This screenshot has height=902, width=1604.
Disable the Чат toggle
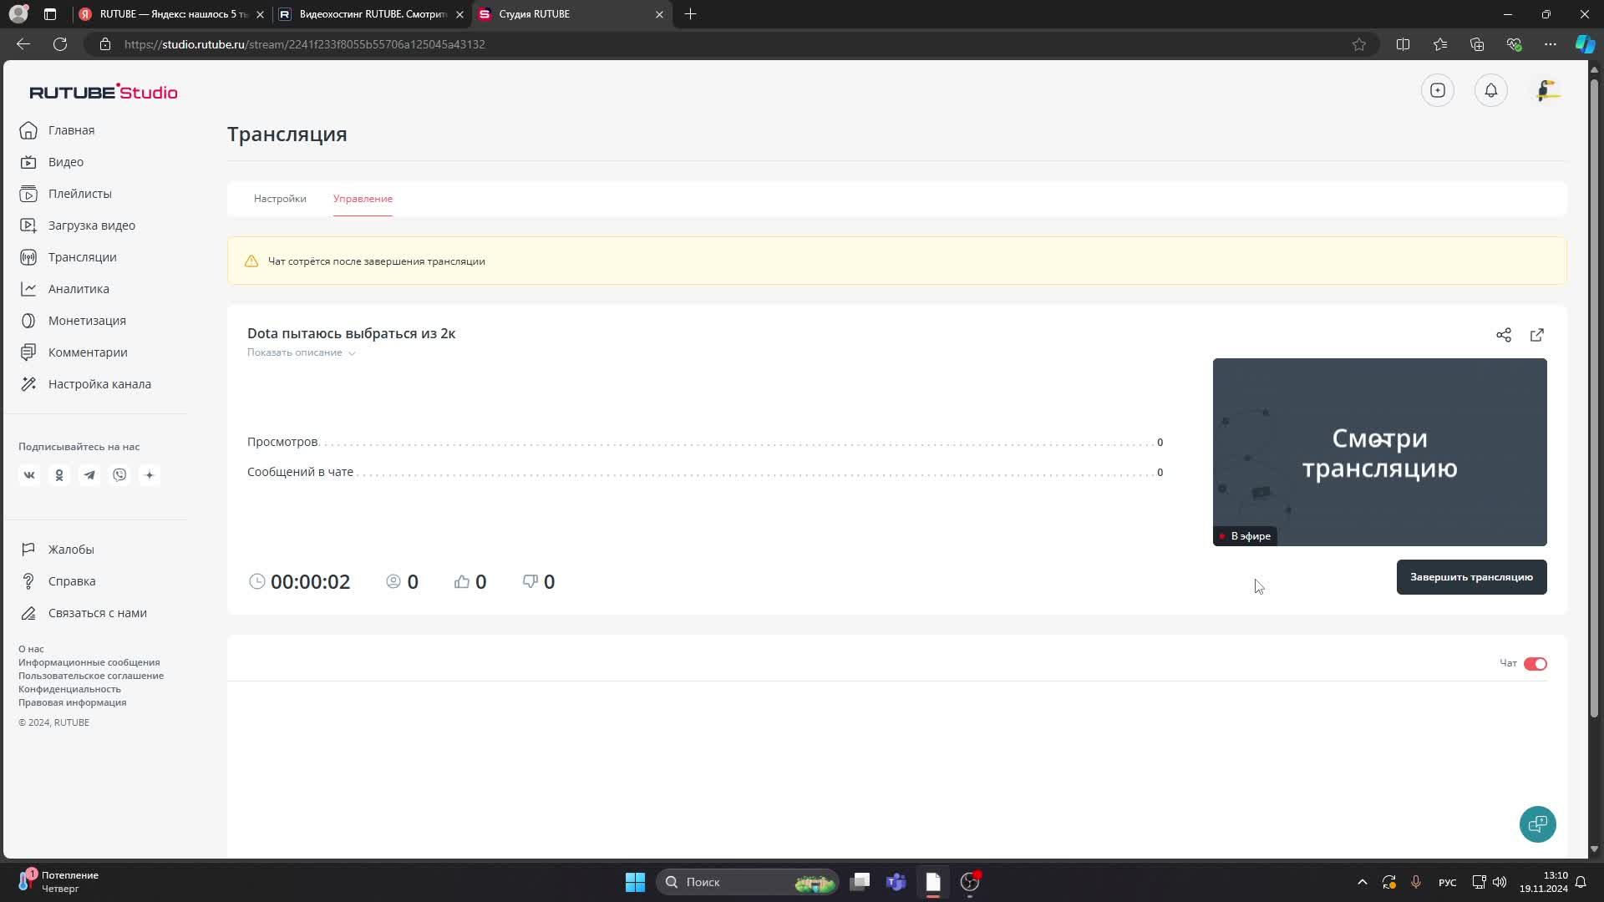[x=1535, y=663]
